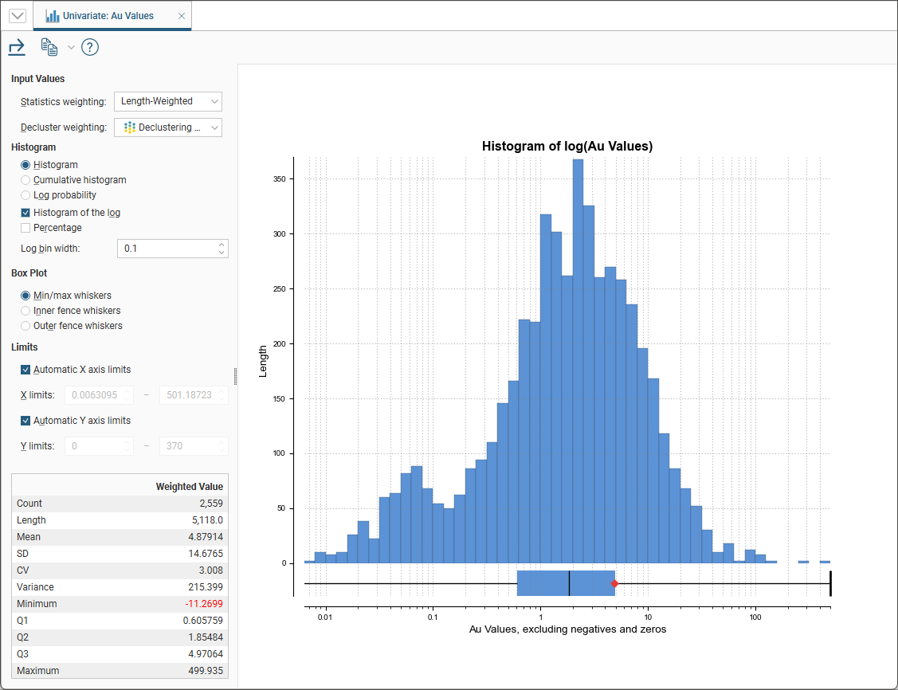Click the red mean marker on box plot
Screen dimensions: 898x690
point(614,584)
